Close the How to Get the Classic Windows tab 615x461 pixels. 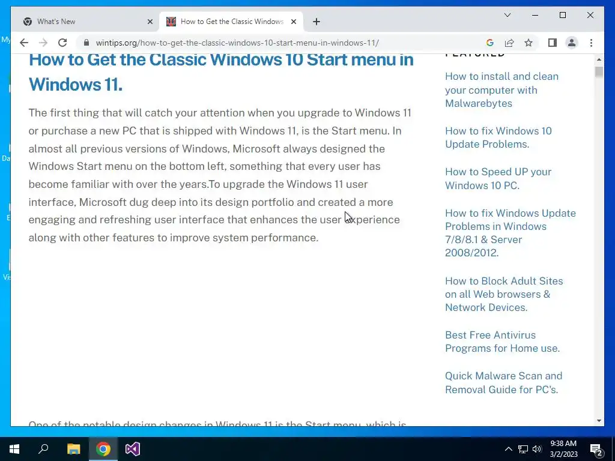(x=293, y=22)
